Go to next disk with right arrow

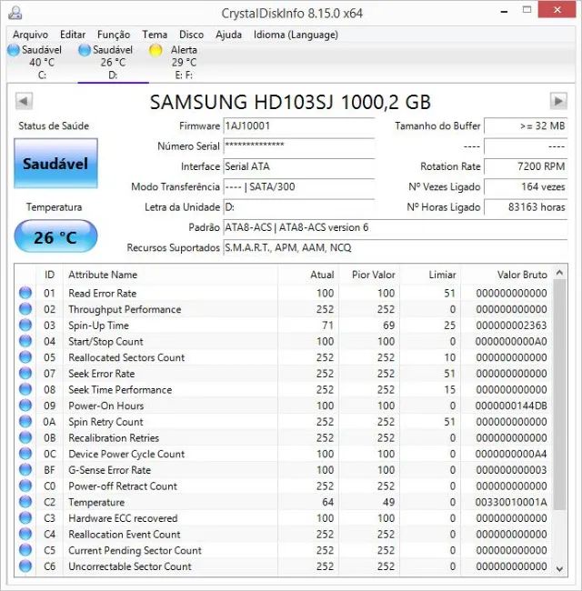(558, 101)
